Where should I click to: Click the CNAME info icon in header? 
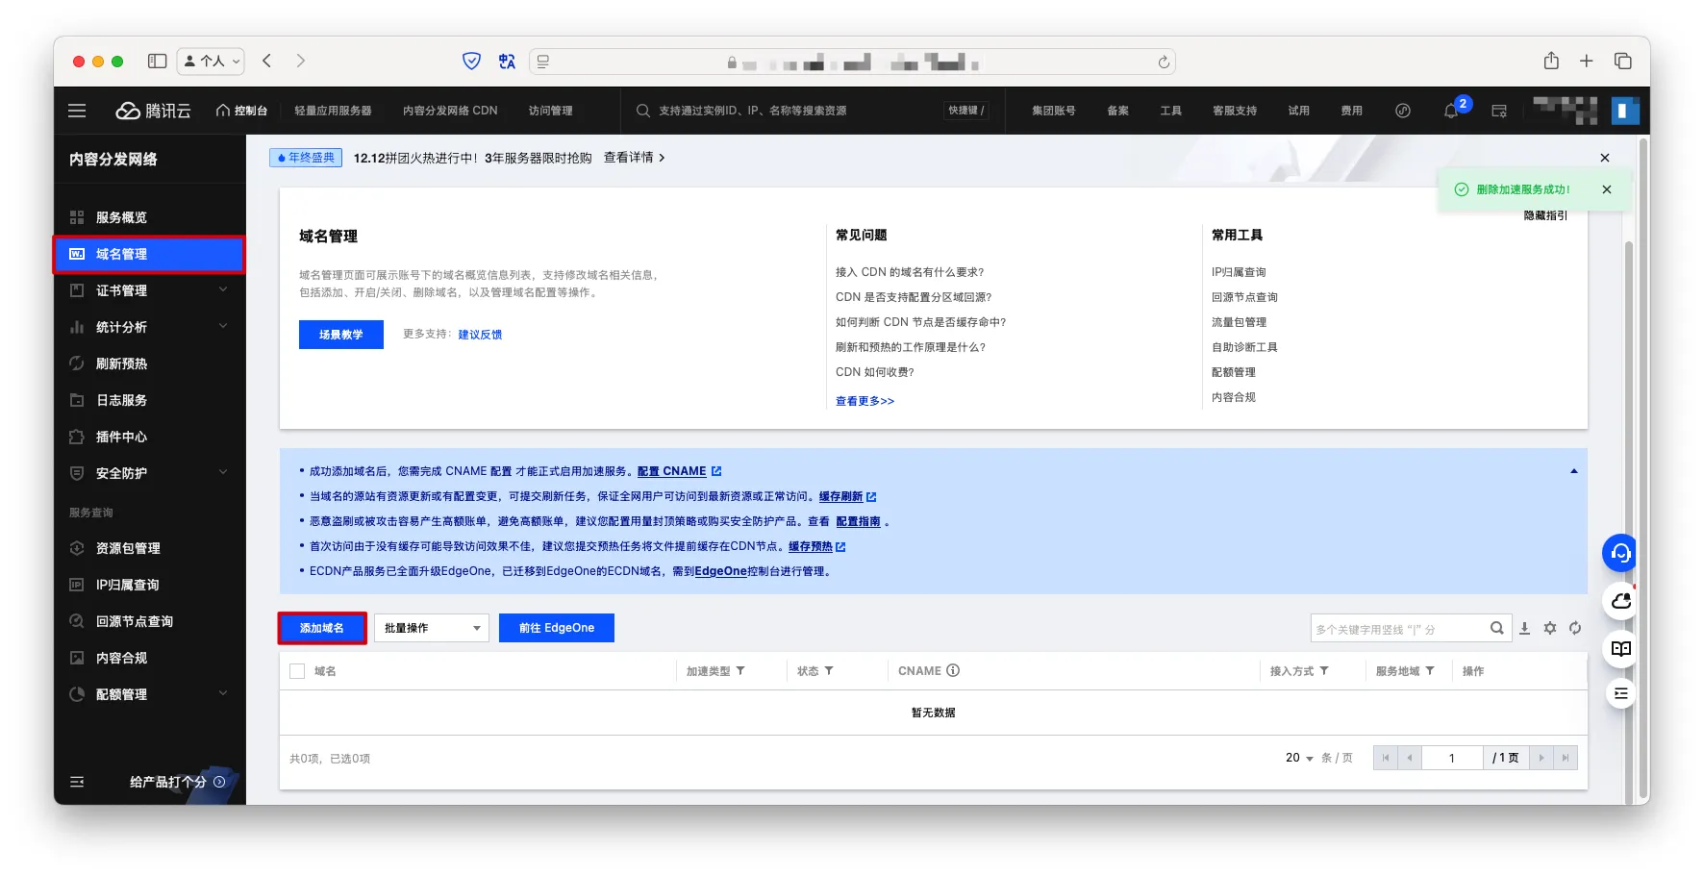click(953, 671)
